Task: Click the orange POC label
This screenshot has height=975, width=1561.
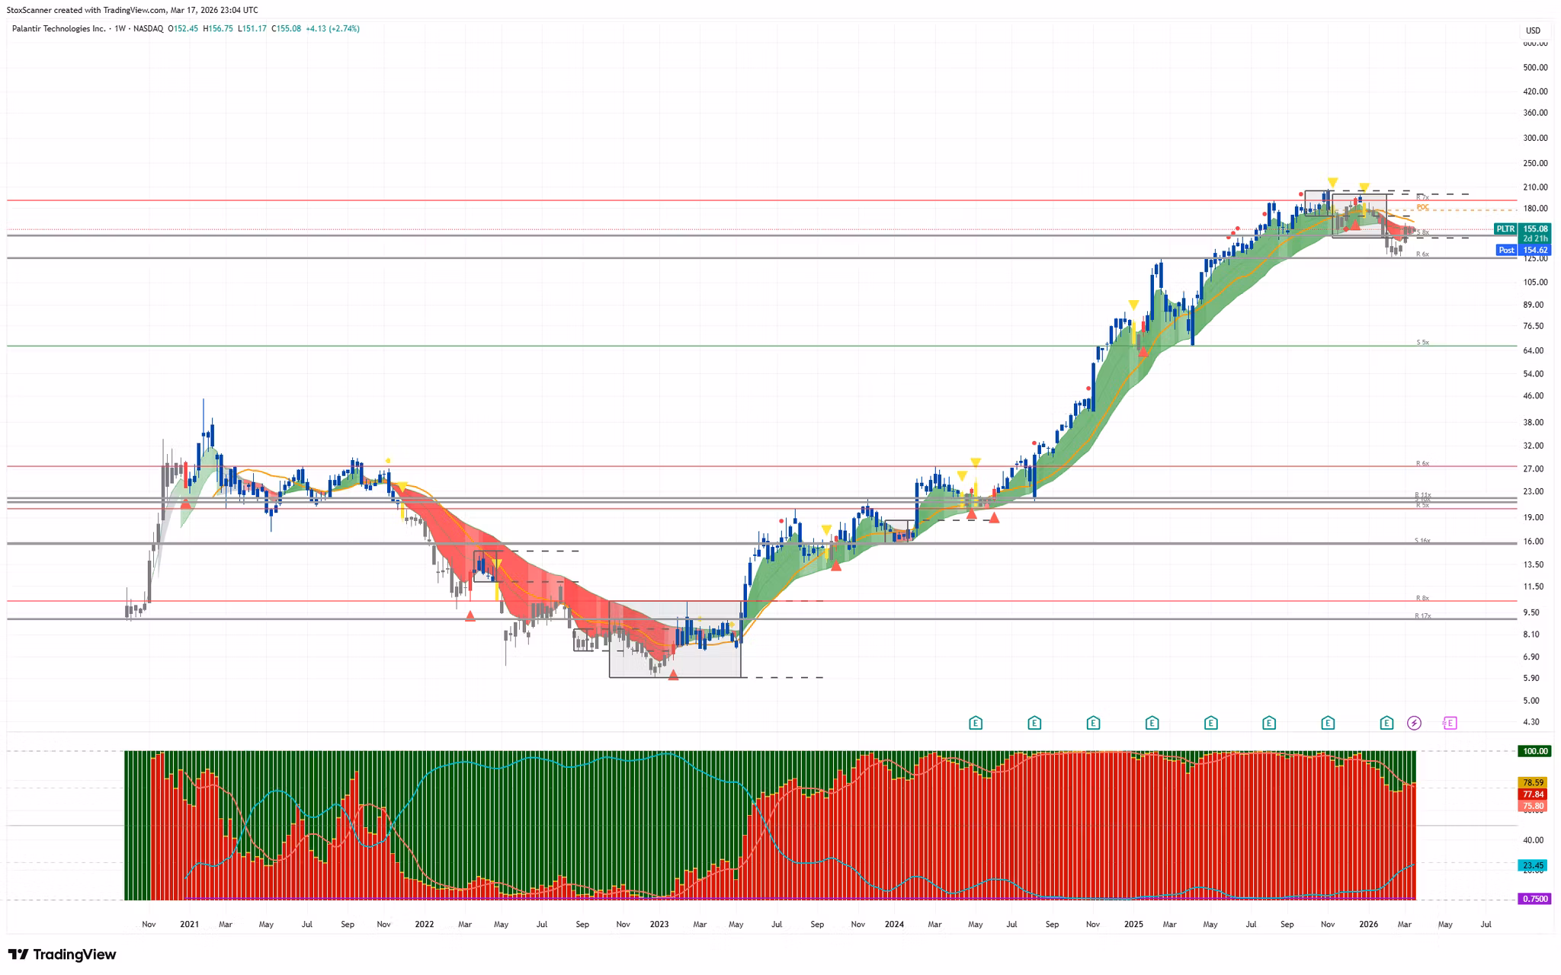Action: coord(1422,207)
